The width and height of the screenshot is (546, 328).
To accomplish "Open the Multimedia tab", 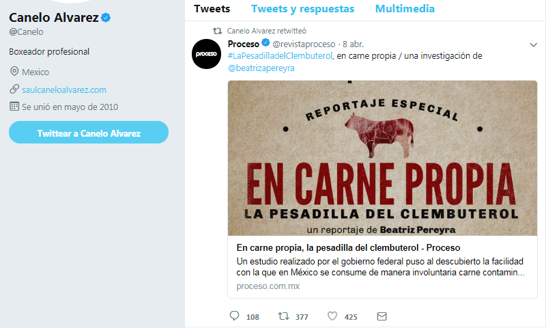I will click(x=405, y=9).
